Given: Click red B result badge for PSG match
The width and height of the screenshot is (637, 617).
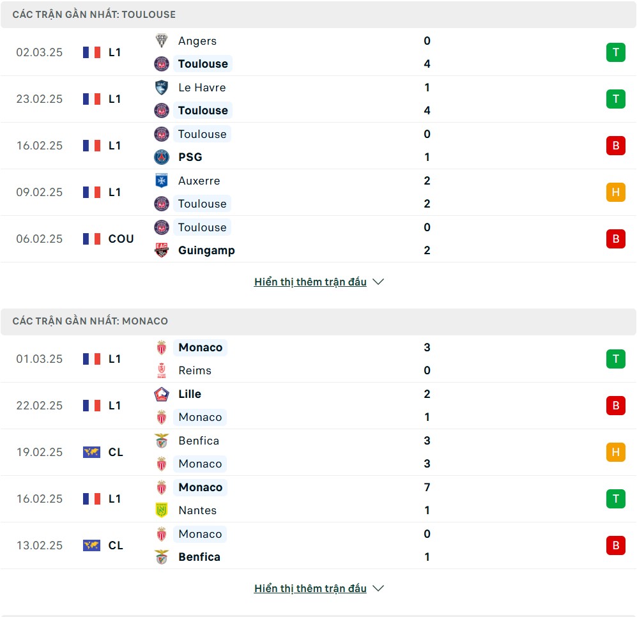Looking at the screenshot, I should click(615, 146).
